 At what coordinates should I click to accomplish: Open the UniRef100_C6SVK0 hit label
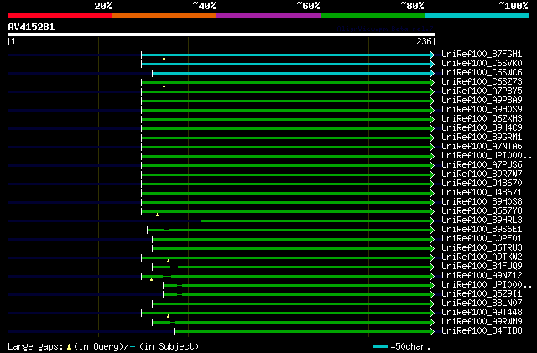pos(482,64)
